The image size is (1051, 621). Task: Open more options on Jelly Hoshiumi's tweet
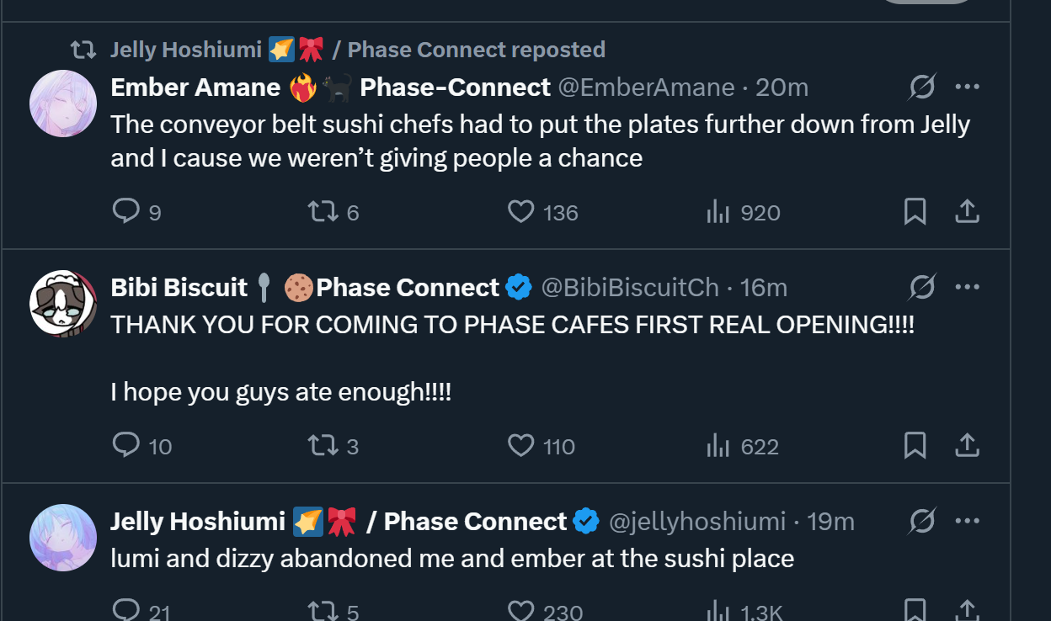coord(967,521)
